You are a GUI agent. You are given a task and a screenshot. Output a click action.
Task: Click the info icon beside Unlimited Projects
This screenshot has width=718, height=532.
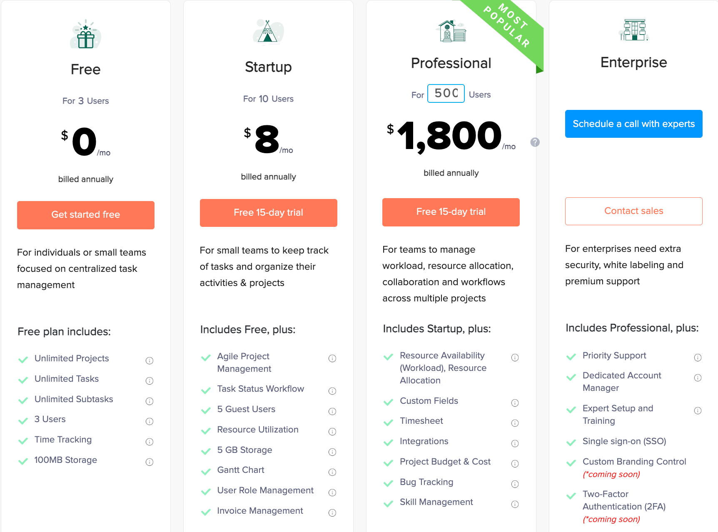point(150,360)
